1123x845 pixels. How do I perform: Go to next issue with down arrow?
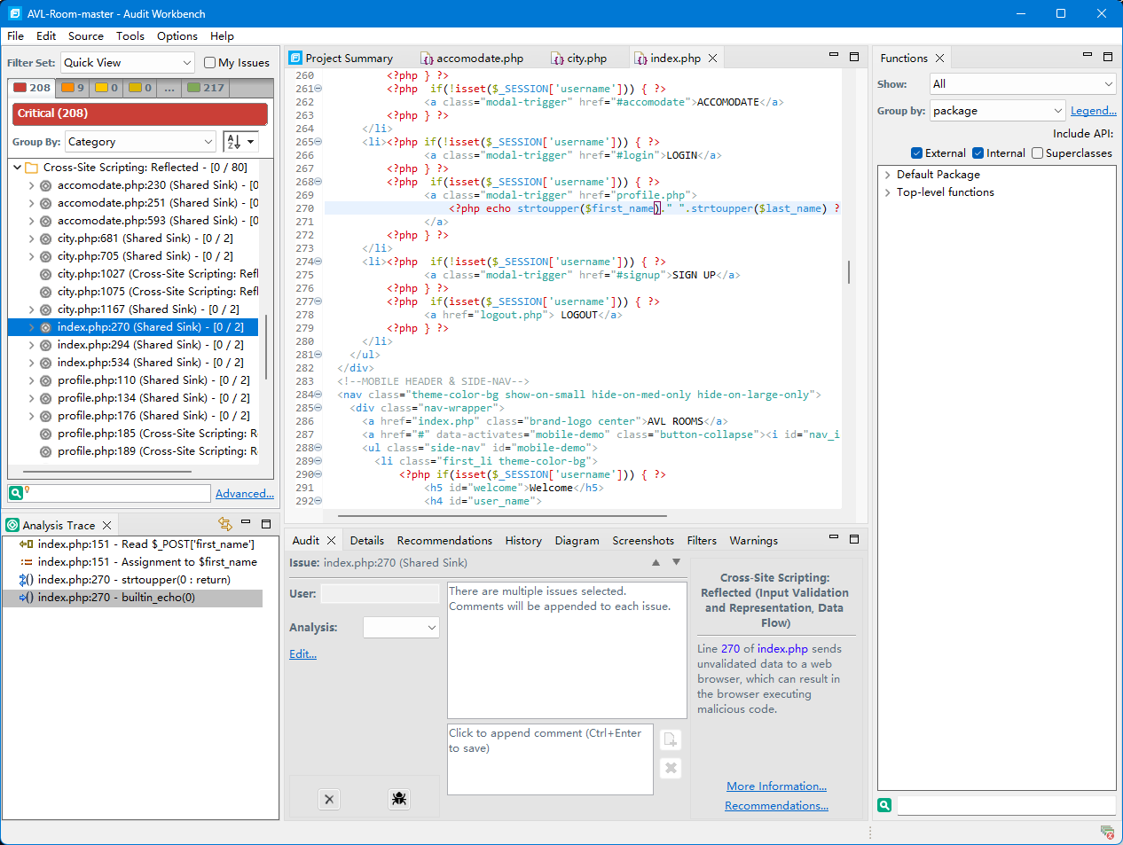676,562
